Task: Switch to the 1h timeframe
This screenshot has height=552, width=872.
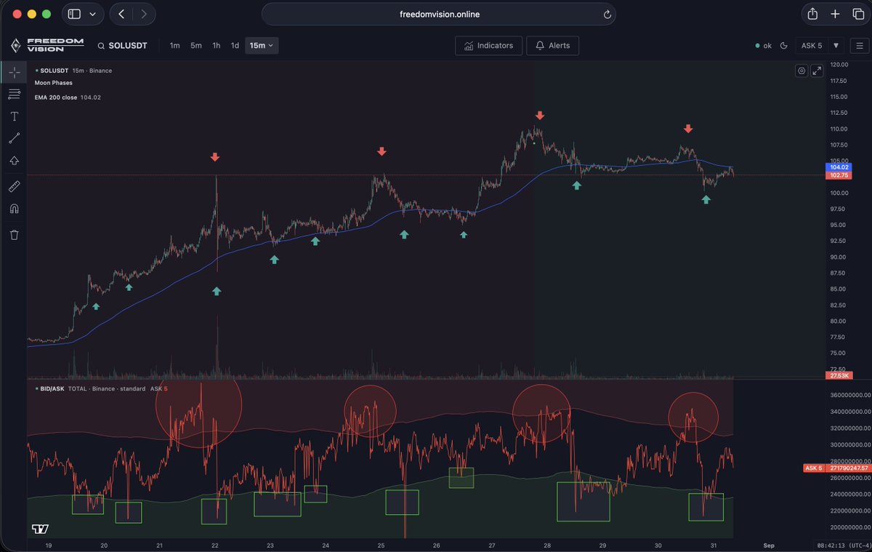Action: pos(216,46)
